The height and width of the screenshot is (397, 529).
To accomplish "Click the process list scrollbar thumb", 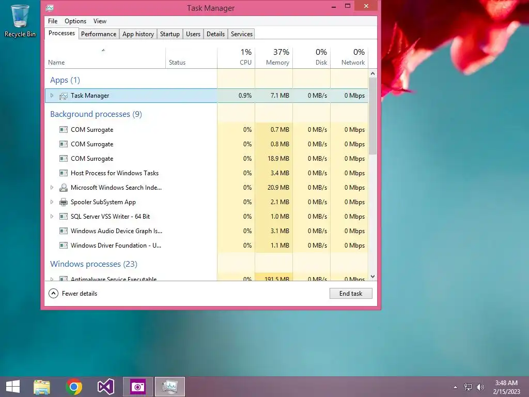I will [x=372, y=116].
